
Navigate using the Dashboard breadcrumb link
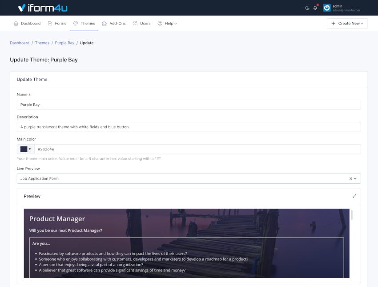pos(20,43)
